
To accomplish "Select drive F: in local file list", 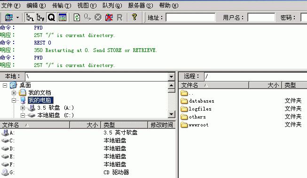I will pyautogui.click(x=8, y=164).
